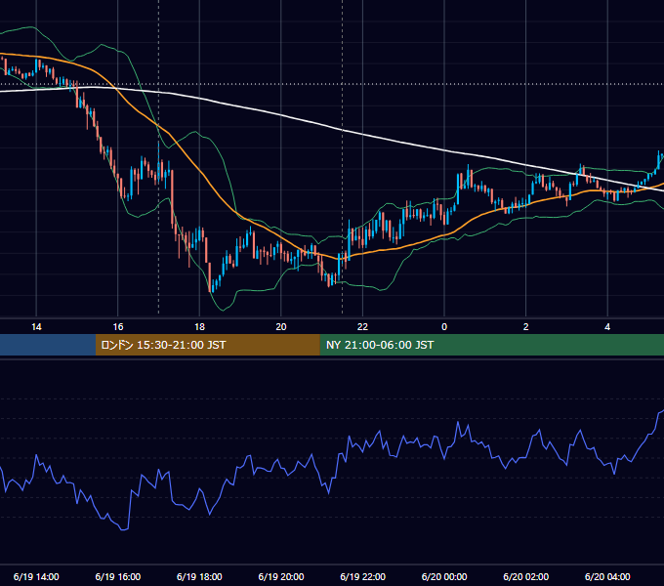Select the blue session bar before ロンドン

(x=48, y=345)
